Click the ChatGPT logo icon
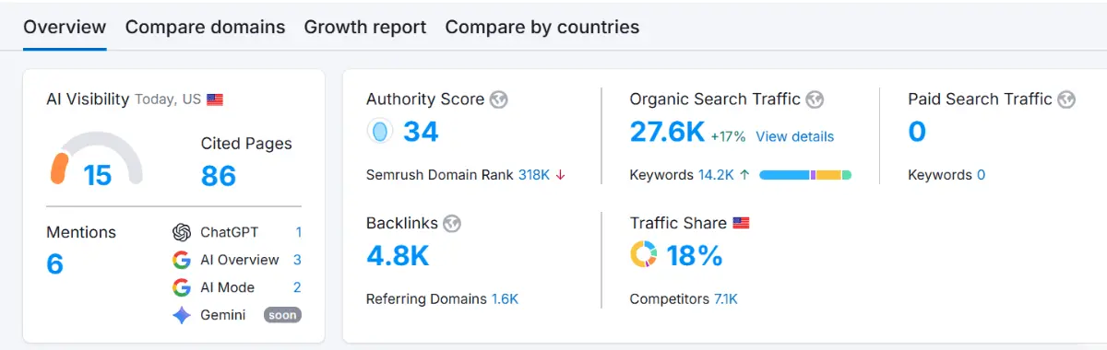 182,232
